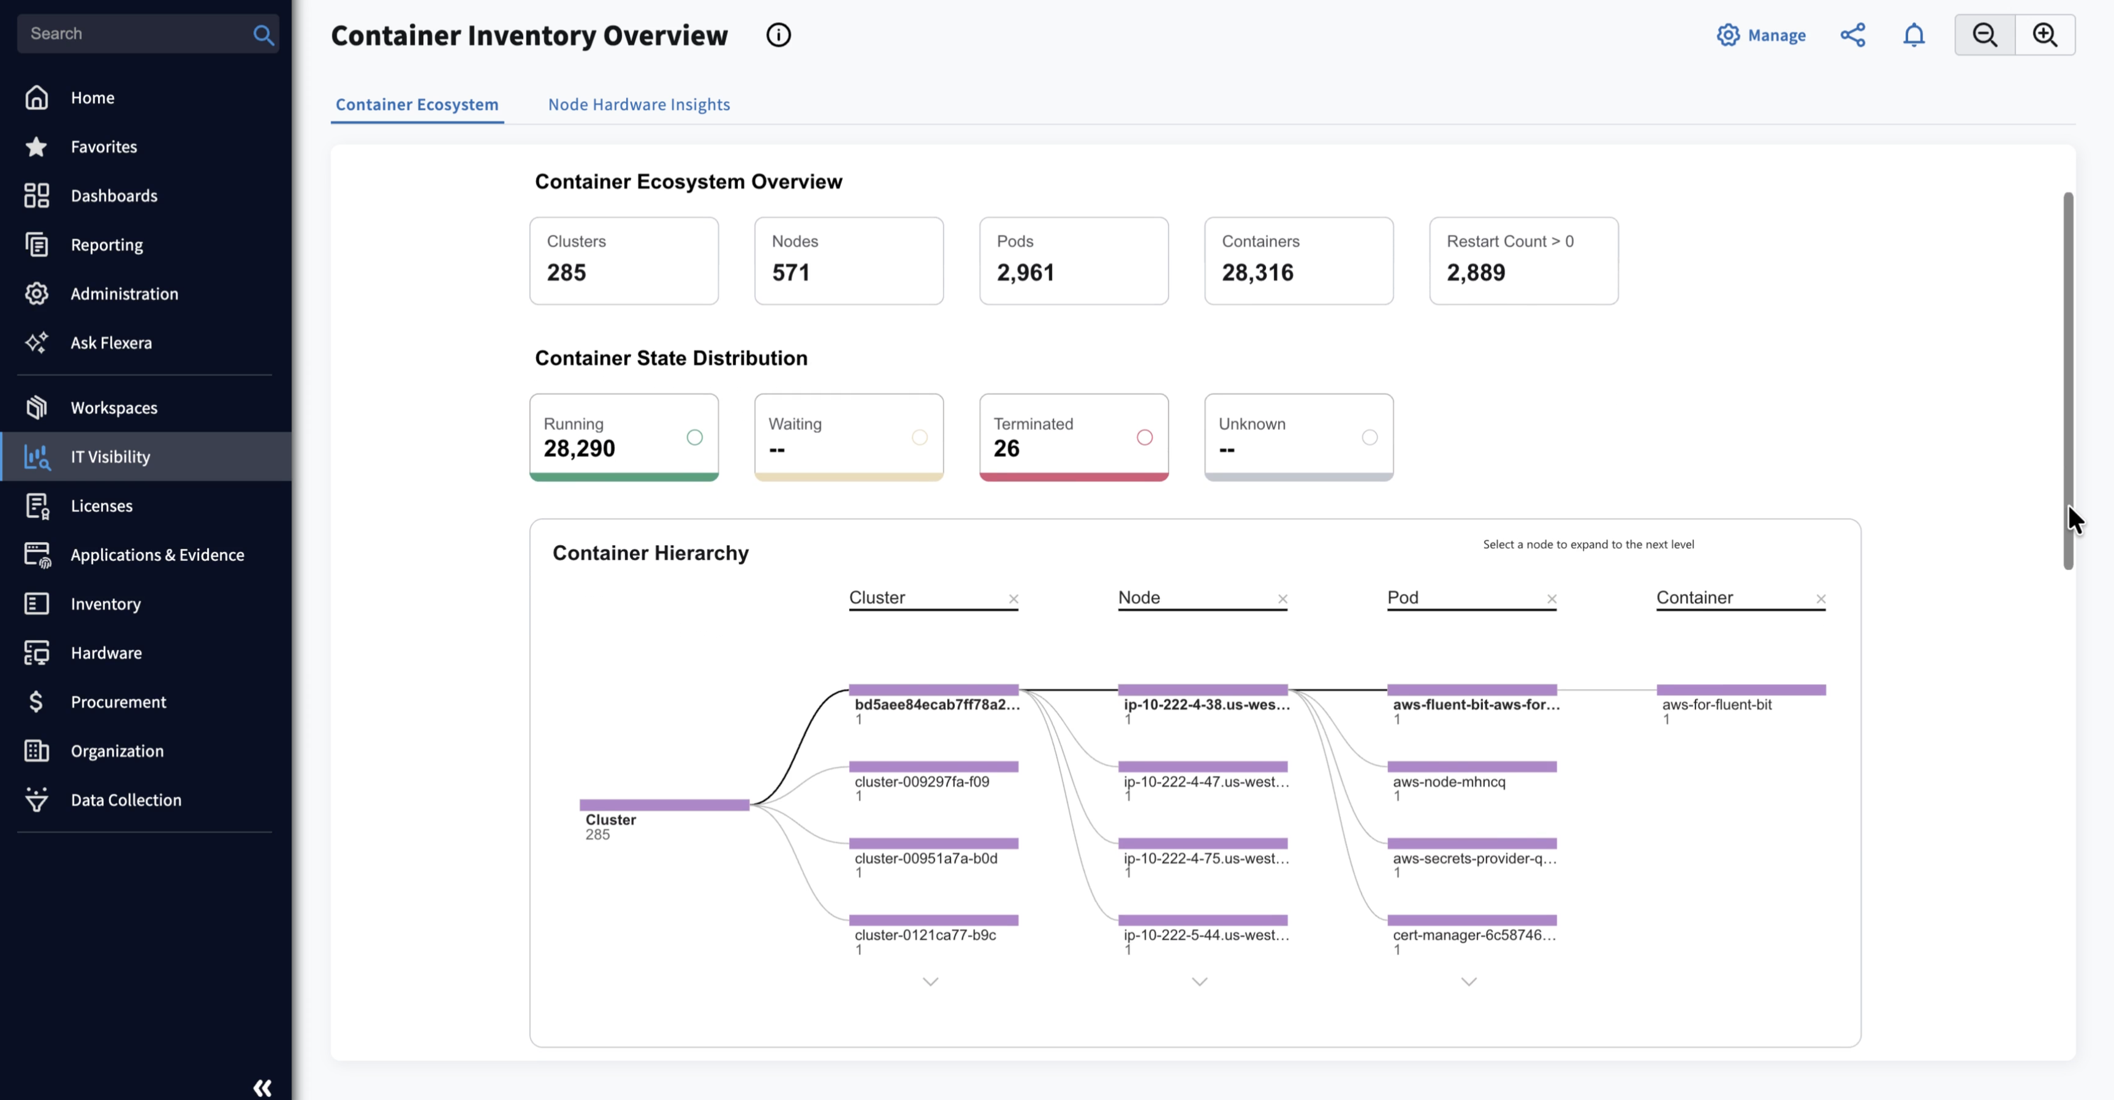Image resolution: width=2114 pixels, height=1100 pixels.
Task: Open the Administration gear icon
Action: coord(36,293)
